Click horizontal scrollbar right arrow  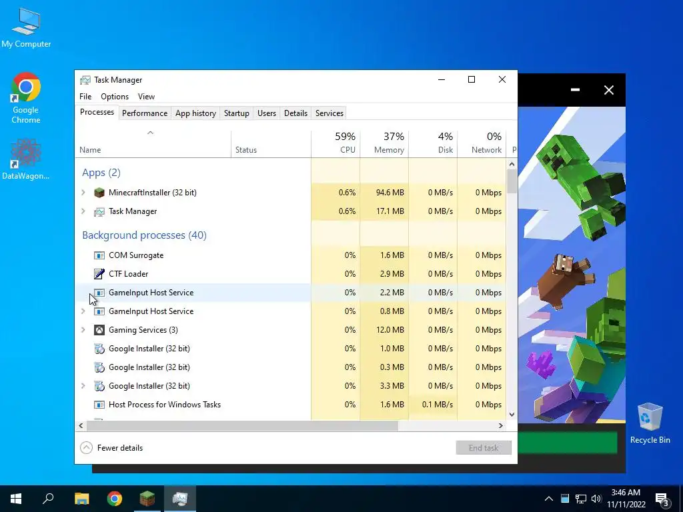click(x=501, y=426)
